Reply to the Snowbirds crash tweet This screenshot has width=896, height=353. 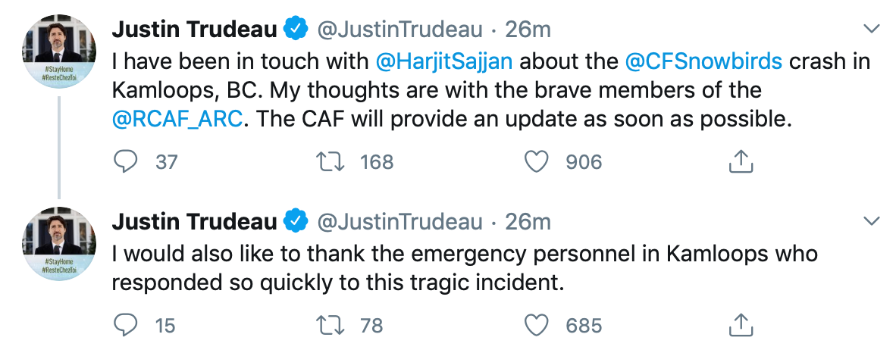pyautogui.click(x=126, y=161)
